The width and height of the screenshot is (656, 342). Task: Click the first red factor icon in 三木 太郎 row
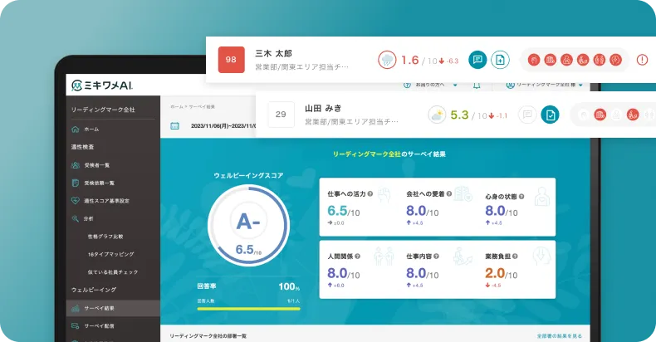coord(533,60)
